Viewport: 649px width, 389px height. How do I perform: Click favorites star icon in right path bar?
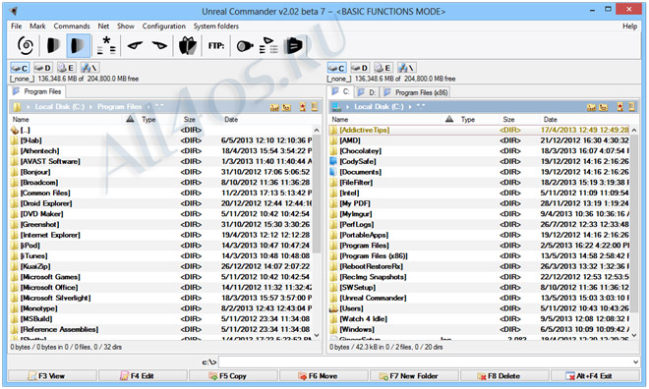pyautogui.click(x=619, y=107)
